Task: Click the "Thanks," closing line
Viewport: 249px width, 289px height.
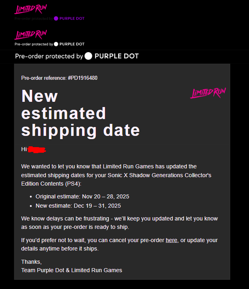Action: [31, 262]
